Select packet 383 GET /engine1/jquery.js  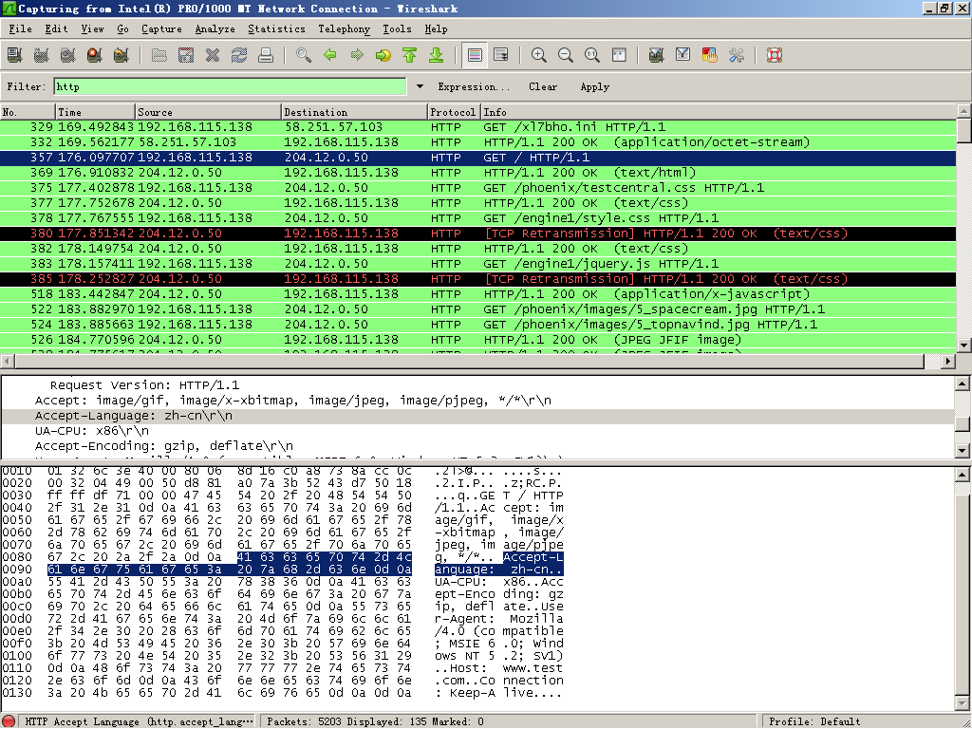(x=478, y=264)
